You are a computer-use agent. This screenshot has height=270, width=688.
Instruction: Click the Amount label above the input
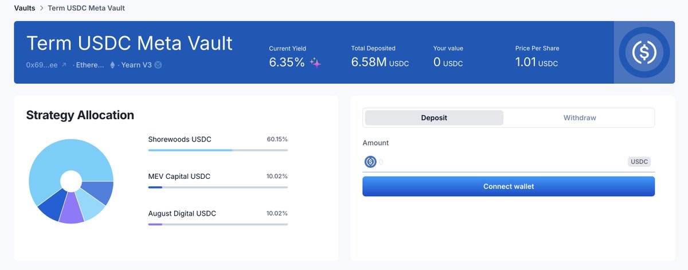(x=376, y=143)
